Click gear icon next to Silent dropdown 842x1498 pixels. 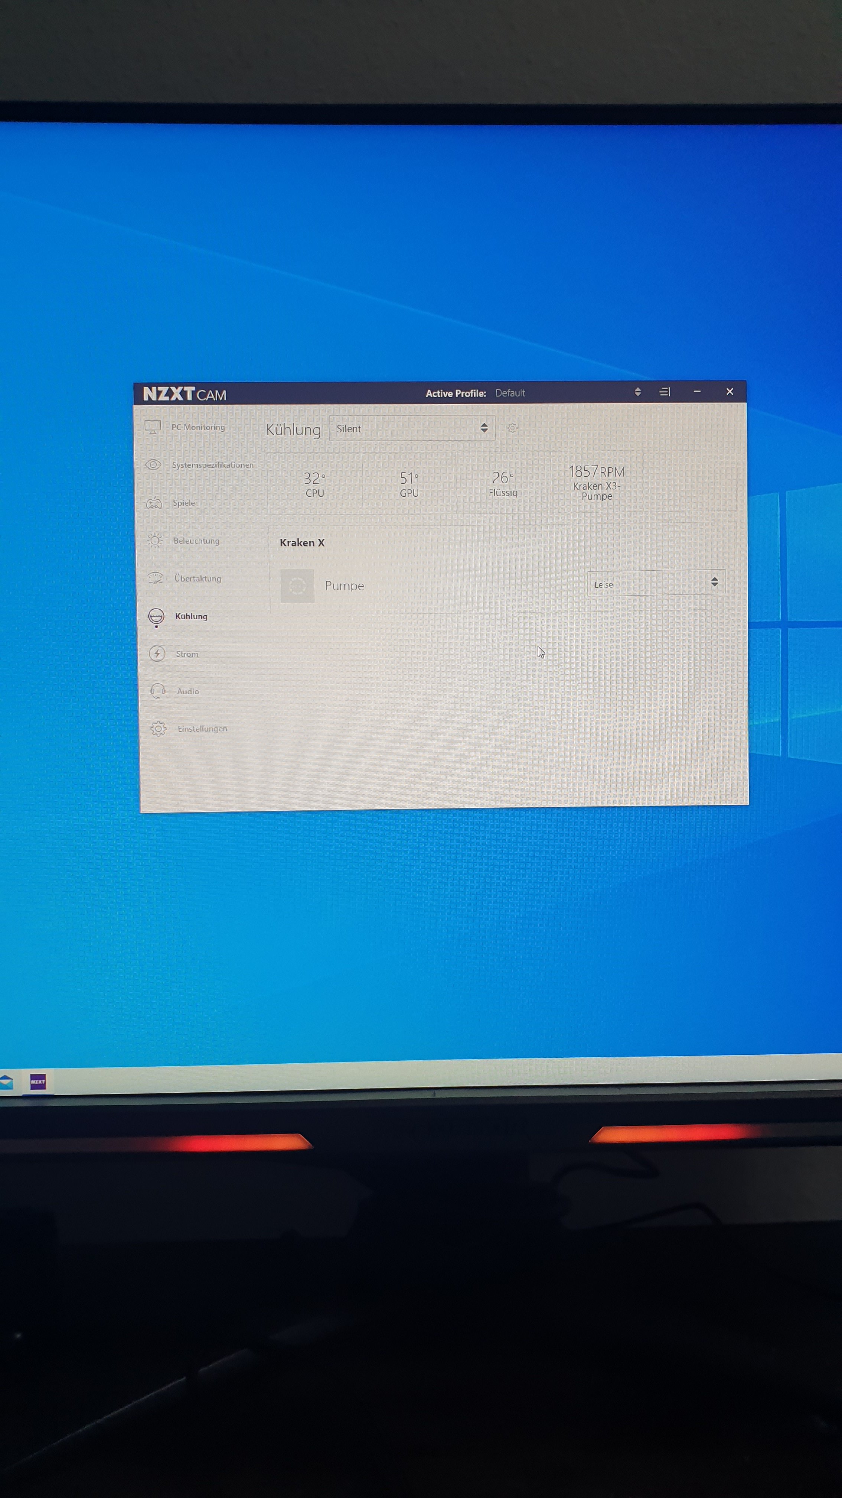[x=512, y=428]
